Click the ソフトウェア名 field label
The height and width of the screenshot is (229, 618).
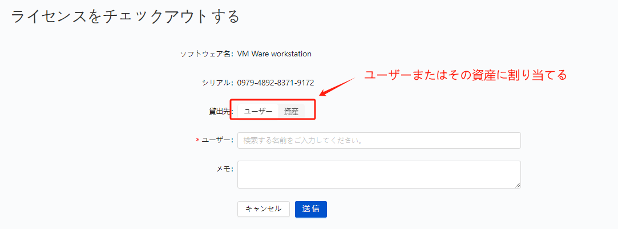206,54
